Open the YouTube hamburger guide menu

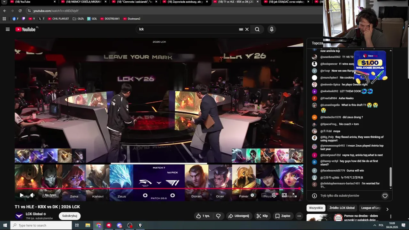[x=8, y=29]
